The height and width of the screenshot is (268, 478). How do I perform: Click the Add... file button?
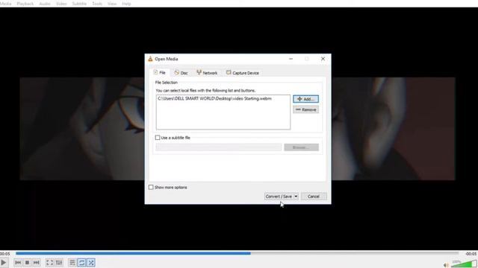point(305,99)
